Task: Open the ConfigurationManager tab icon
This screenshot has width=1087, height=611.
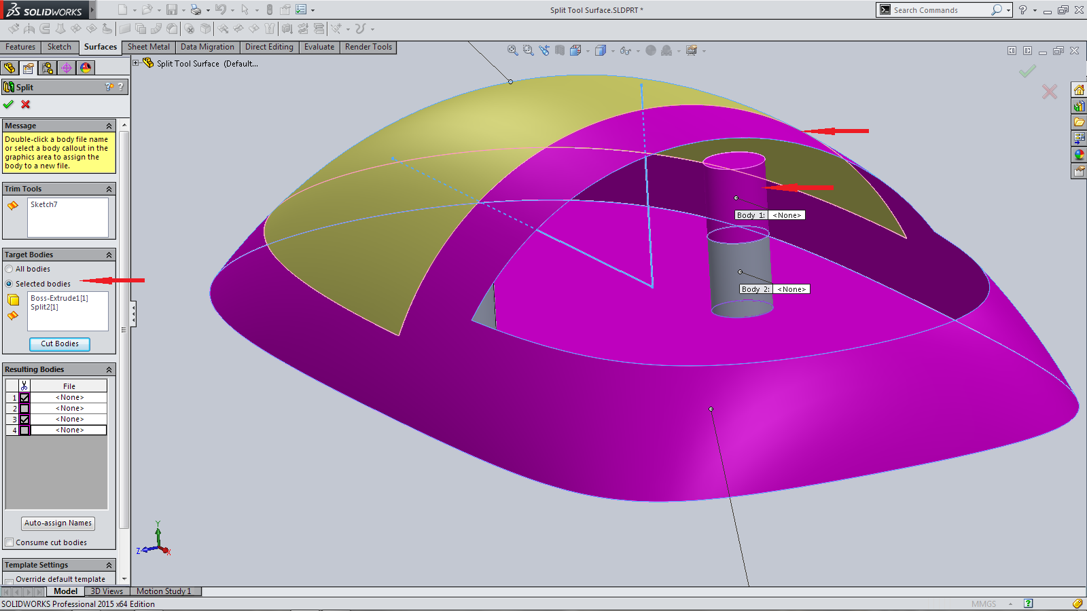Action: [47, 68]
